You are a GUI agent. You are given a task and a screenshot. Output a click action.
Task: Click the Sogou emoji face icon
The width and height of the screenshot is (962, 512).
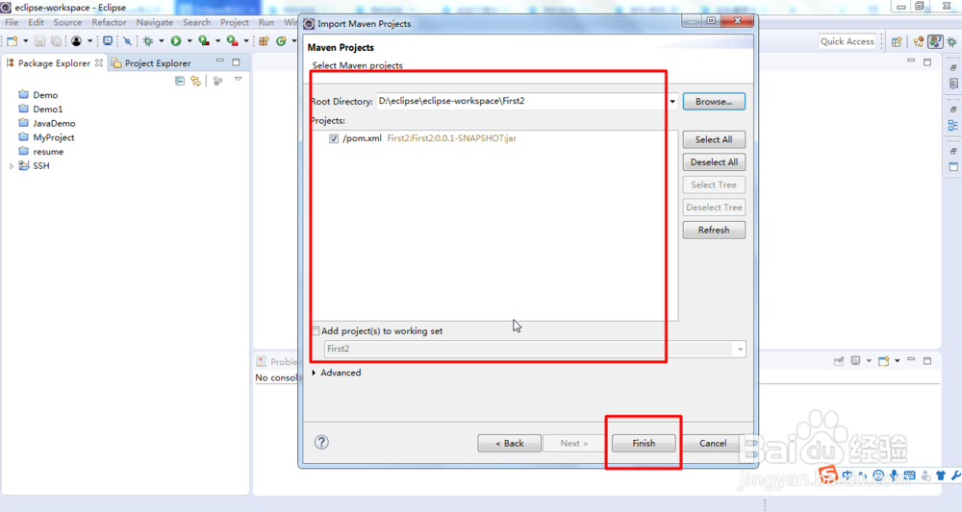click(878, 475)
